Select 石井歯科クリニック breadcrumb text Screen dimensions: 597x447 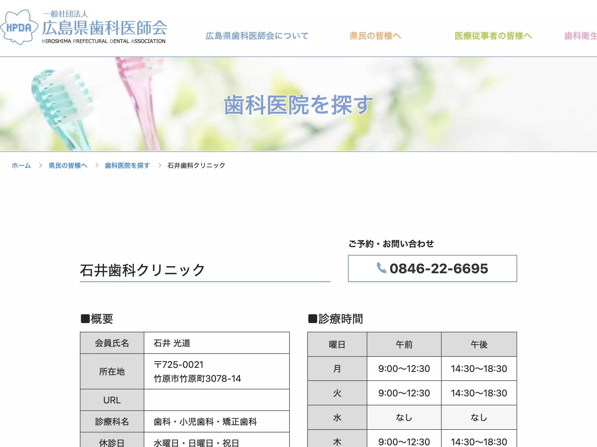click(196, 165)
